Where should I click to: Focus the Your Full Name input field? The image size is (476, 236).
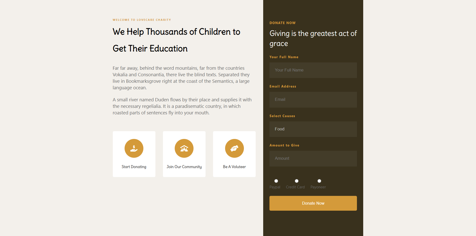pos(313,70)
